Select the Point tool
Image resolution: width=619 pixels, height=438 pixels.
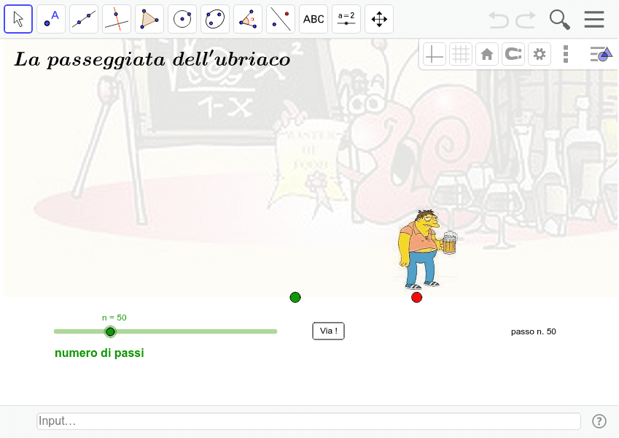[x=51, y=19]
